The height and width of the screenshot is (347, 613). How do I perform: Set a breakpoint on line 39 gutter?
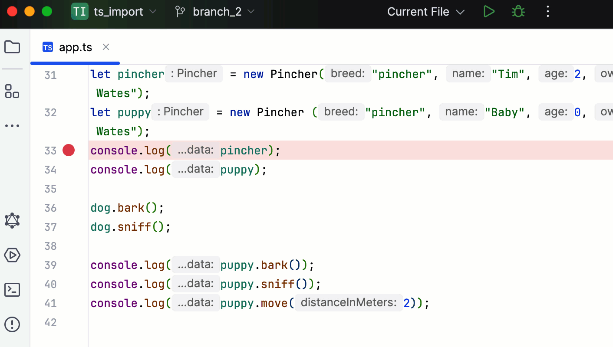pos(68,265)
